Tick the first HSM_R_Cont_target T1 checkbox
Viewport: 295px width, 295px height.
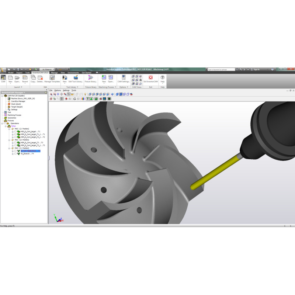pos(15,132)
